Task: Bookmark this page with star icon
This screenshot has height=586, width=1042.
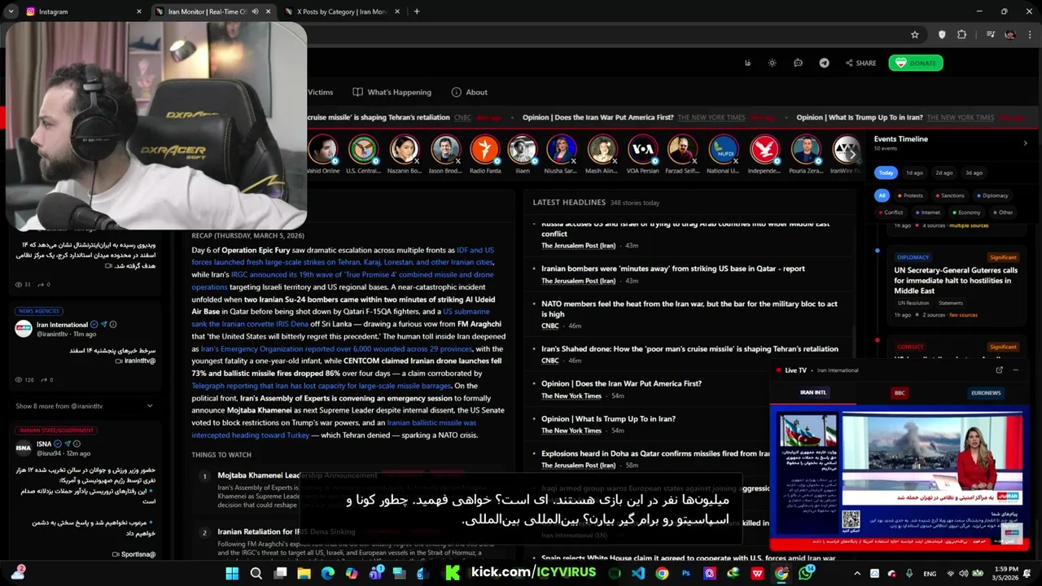Action: (x=915, y=35)
